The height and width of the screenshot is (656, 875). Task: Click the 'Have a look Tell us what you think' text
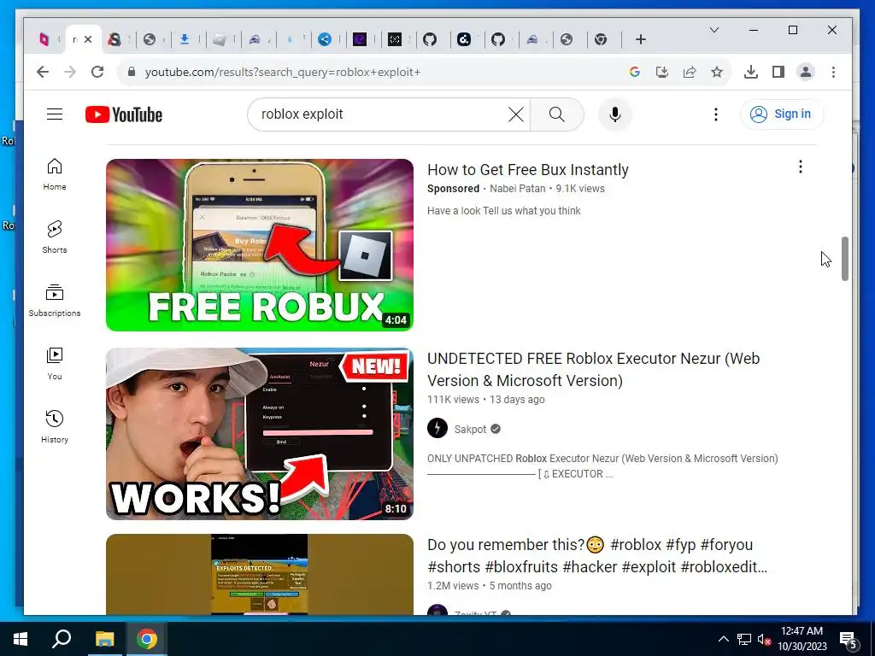click(x=504, y=211)
